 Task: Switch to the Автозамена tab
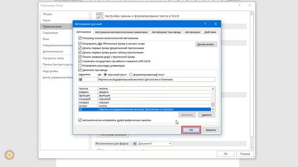click(84, 32)
